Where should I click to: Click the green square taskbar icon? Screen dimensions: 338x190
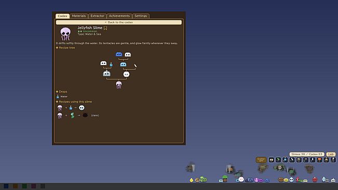tap(24, 186)
